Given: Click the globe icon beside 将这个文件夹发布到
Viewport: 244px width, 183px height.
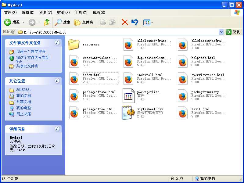Looking at the screenshot, I should click(x=12, y=58).
